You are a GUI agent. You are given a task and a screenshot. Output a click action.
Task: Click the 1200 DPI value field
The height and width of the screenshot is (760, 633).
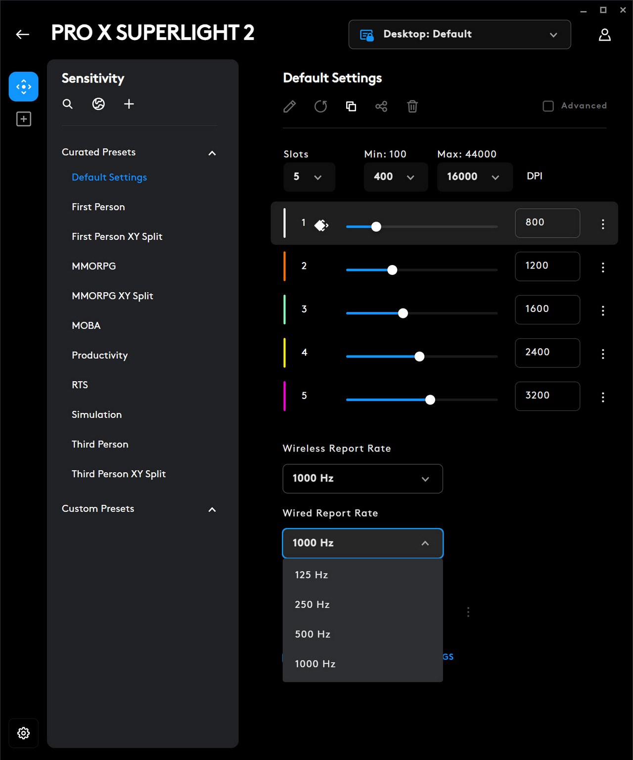(x=547, y=267)
